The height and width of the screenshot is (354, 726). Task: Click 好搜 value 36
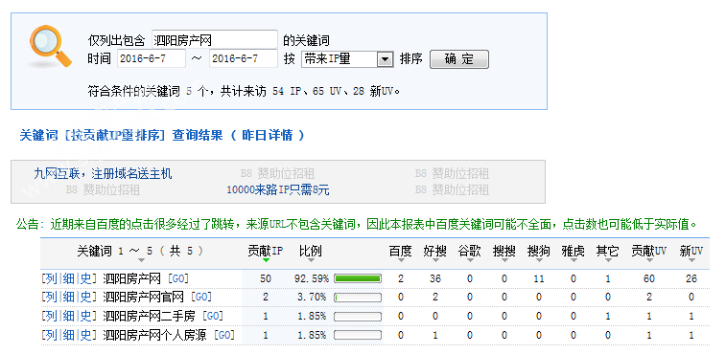point(434,278)
